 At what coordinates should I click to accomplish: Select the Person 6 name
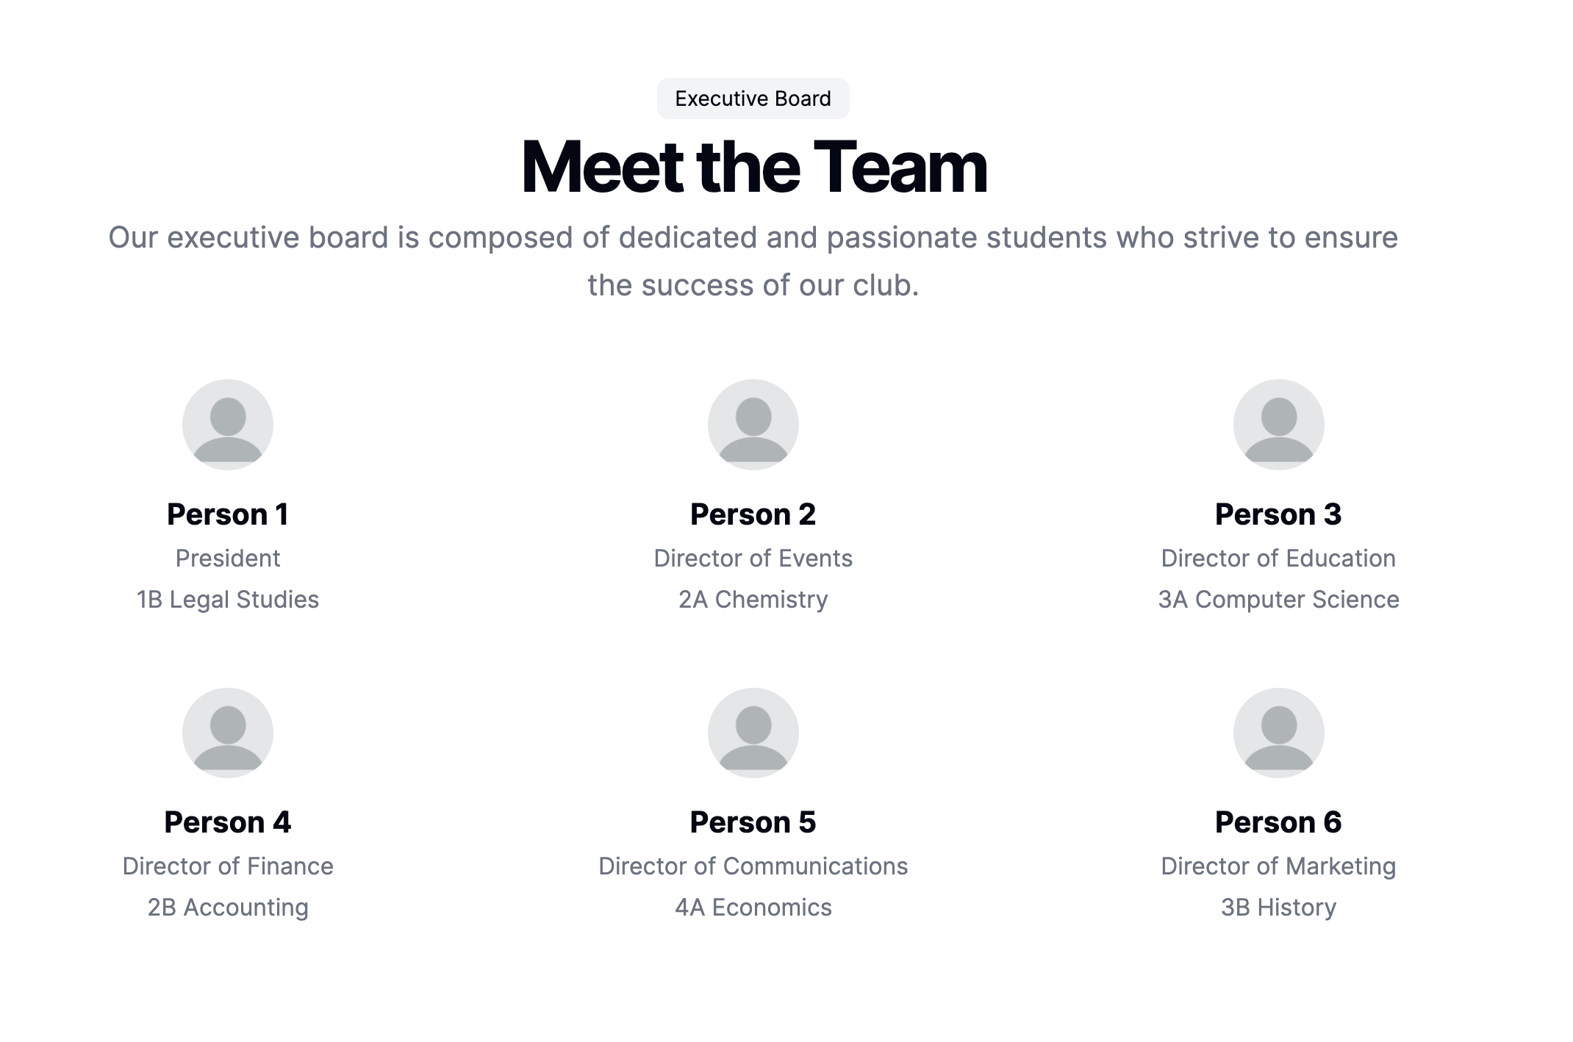[x=1278, y=822]
